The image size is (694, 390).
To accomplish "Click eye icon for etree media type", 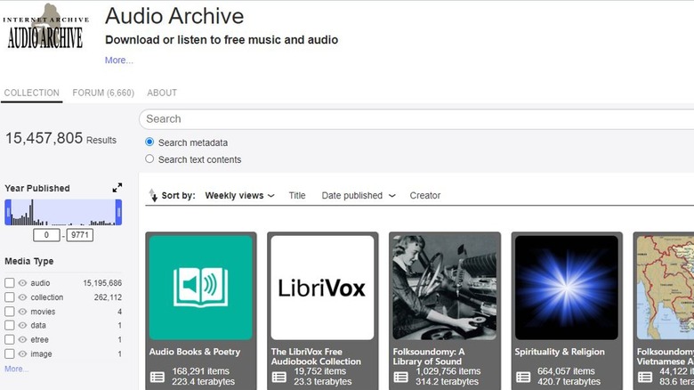I will 22,339.
